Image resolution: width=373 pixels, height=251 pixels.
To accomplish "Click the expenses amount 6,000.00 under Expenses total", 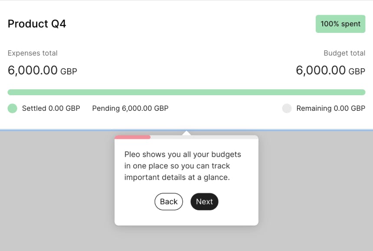I will [x=33, y=70].
